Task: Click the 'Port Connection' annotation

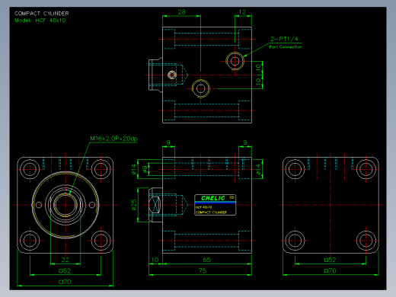Action: tap(286, 46)
